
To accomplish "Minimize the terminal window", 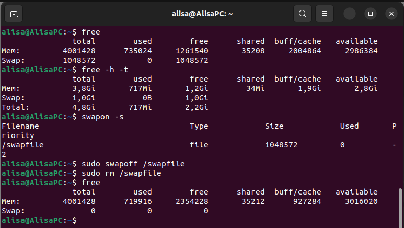I will click(350, 14).
